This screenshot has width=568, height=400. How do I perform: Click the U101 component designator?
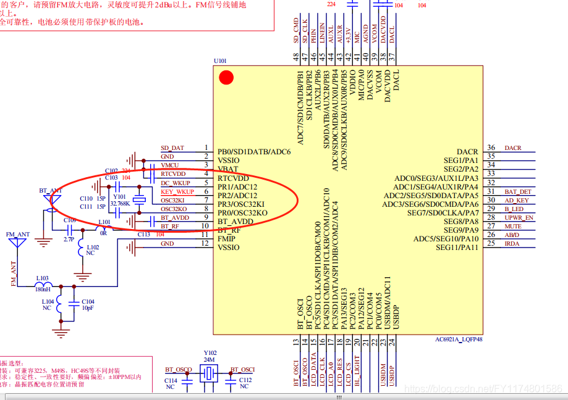[220, 60]
